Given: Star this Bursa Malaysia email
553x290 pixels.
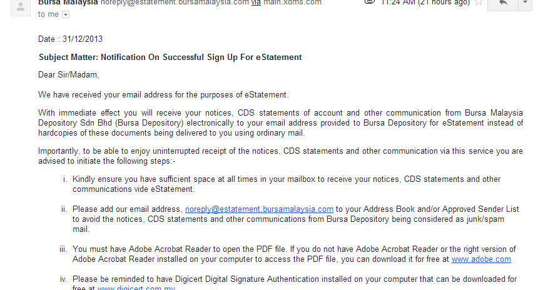Looking at the screenshot, I should [x=478, y=3].
